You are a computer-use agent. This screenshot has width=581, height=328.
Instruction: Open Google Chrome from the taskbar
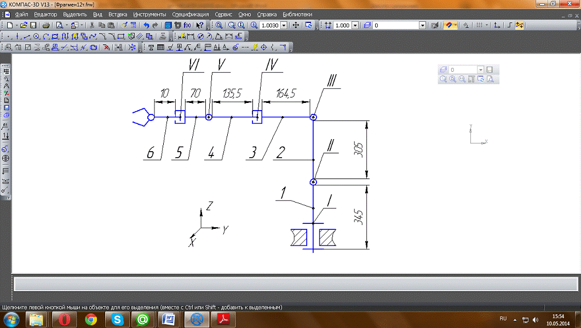[91, 319]
